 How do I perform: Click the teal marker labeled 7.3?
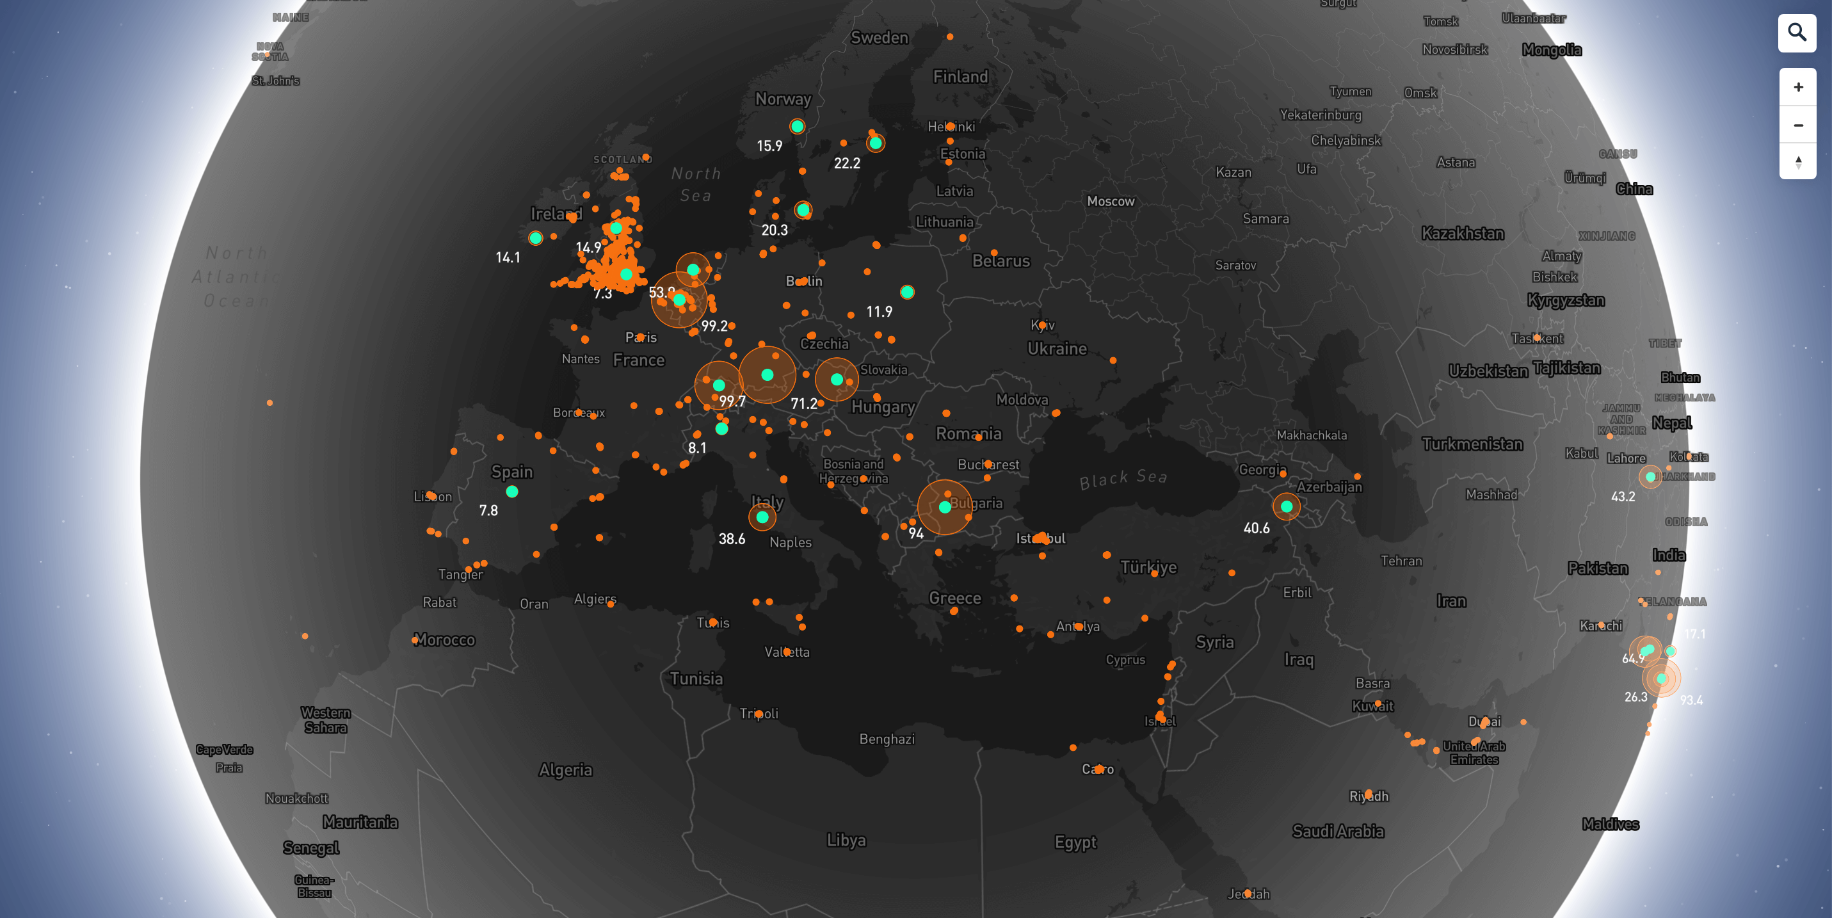[626, 274]
